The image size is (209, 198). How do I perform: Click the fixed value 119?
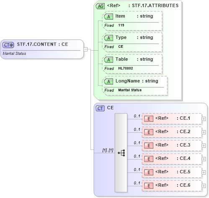121,25
